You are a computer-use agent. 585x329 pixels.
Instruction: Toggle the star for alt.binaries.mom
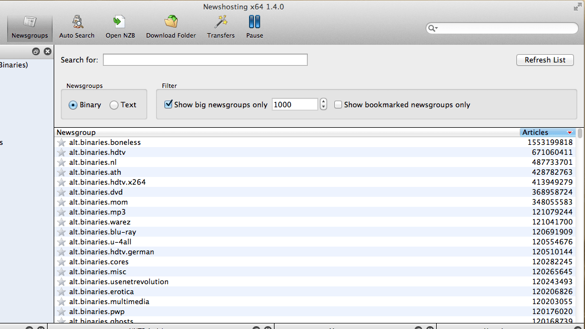[x=61, y=202]
